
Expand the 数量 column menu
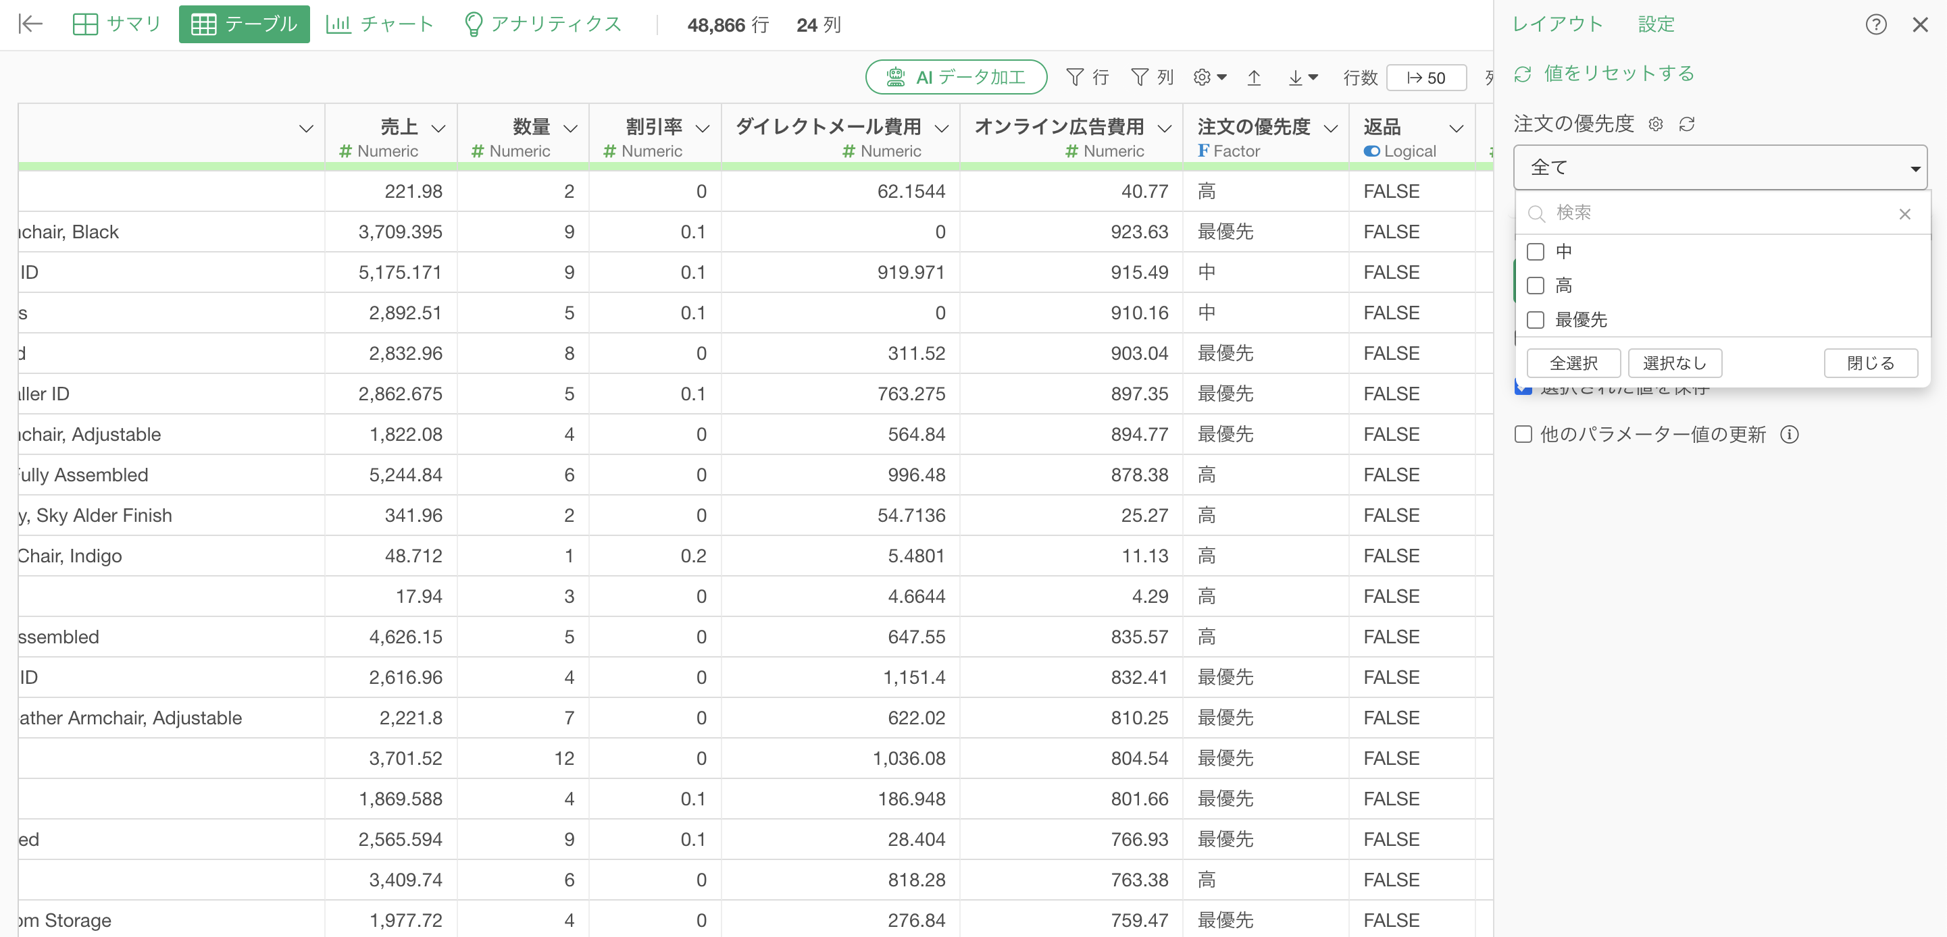[571, 128]
